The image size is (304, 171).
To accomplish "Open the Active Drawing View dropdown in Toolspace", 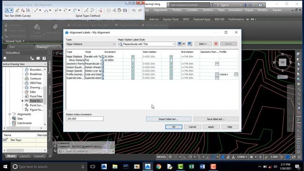I will pyautogui.click(x=24, y=64).
